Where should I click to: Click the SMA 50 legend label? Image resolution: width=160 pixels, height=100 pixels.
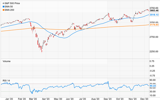[x=9, y=7]
